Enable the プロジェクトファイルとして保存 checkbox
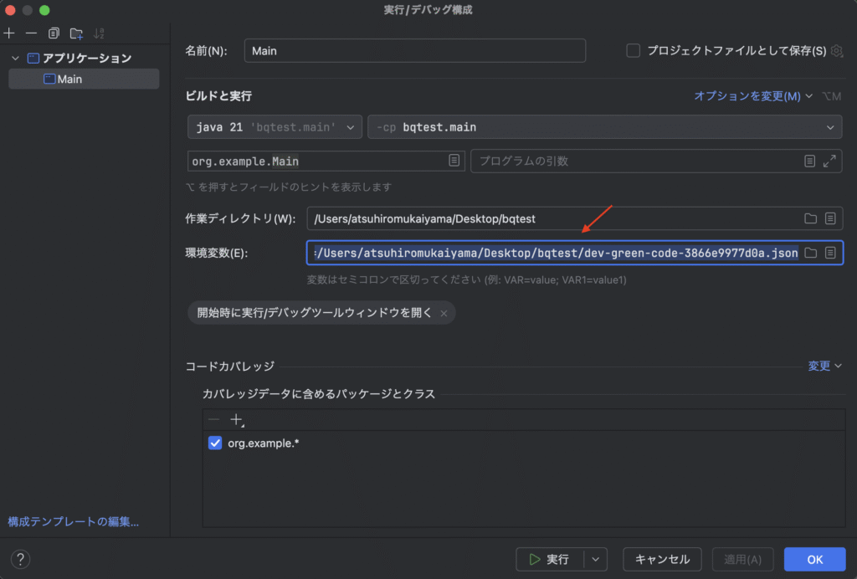The image size is (857, 579). [x=634, y=51]
